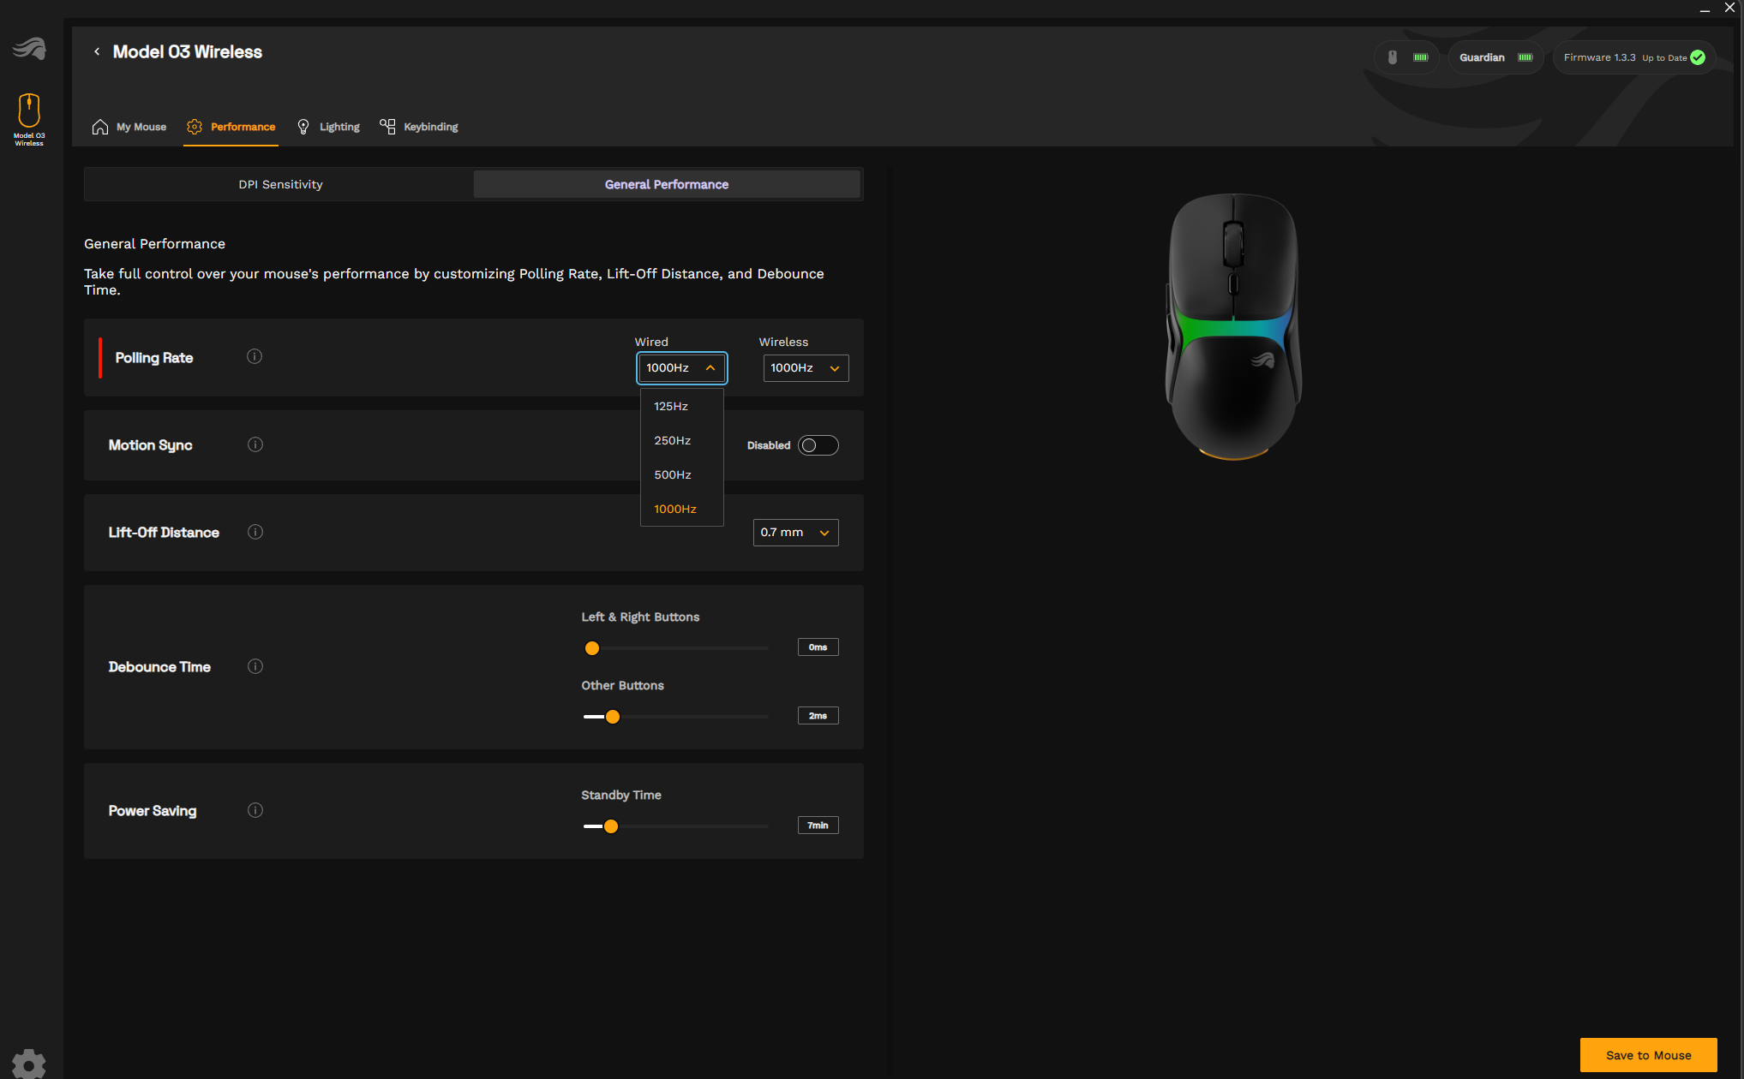Click the back arrow beside Model 03 Wireless
Viewport: 1744px width, 1079px height.
pos(97,52)
